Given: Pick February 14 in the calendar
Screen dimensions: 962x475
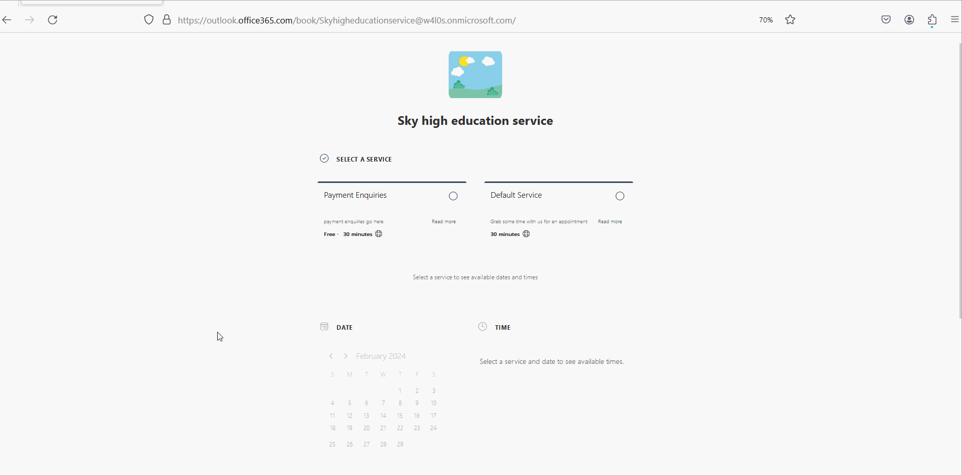Looking at the screenshot, I should (x=383, y=416).
